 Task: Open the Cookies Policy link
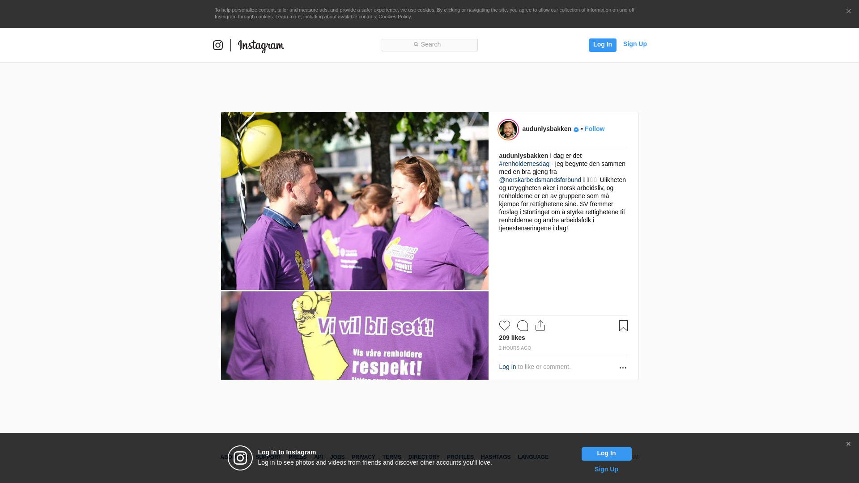click(394, 17)
